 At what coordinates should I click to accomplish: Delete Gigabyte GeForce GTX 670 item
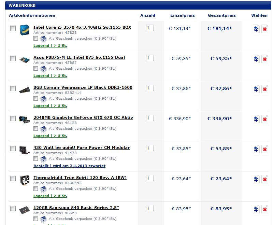[265, 119]
